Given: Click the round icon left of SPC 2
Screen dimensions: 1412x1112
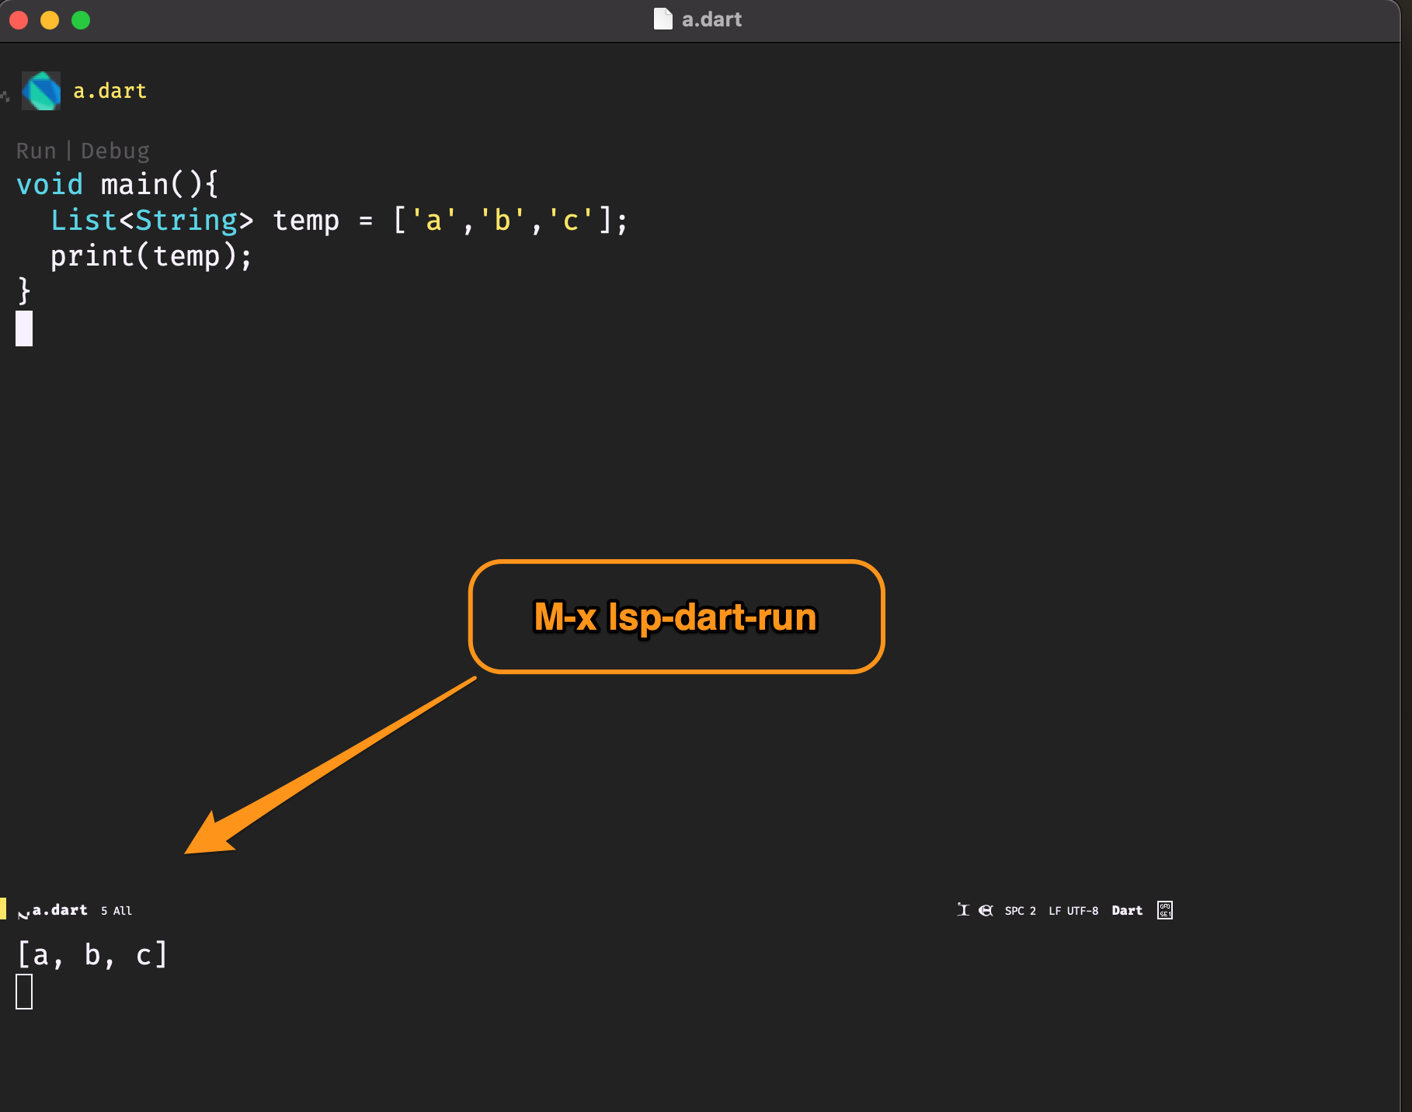Looking at the screenshot, I should coord(986,910).
